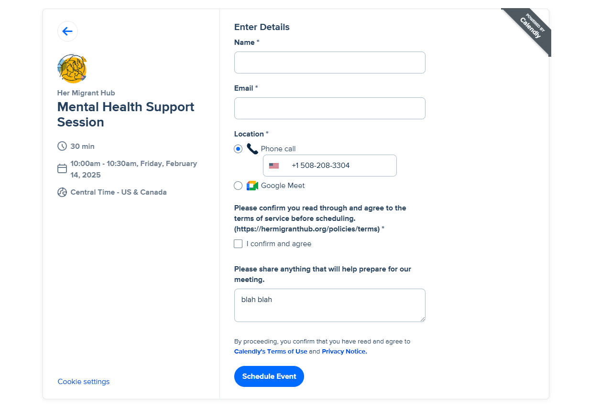600x406 pixels.
Task: Click the calendar date icon
Action: pyautogui.click(x=62, y=169)
